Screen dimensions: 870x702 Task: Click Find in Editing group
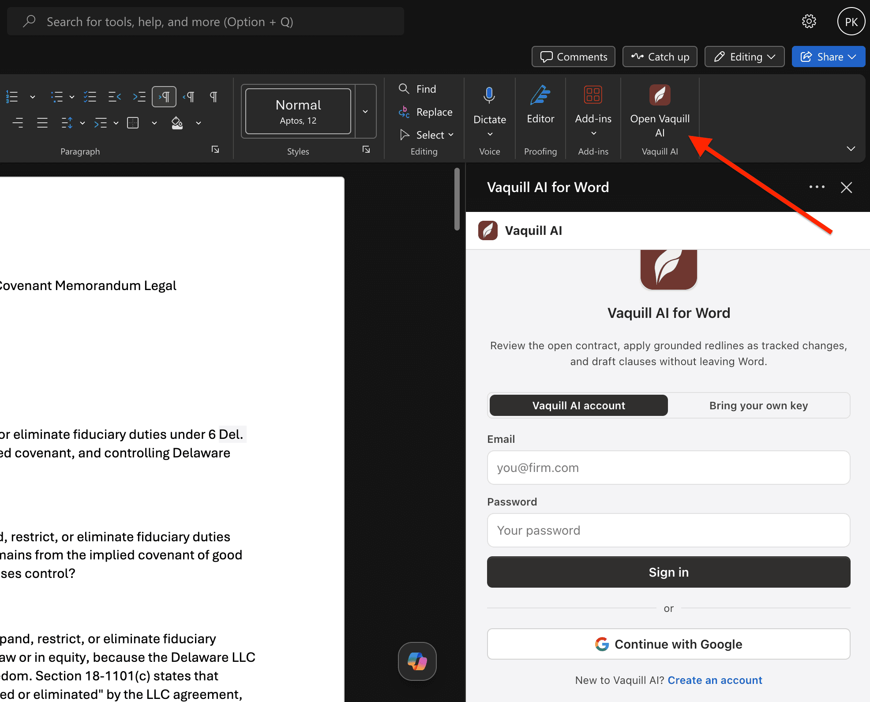[417, 89]
